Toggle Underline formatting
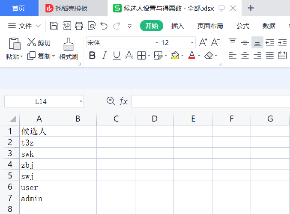The height and width of the screenshot is (214, 290). coord(117,56)
